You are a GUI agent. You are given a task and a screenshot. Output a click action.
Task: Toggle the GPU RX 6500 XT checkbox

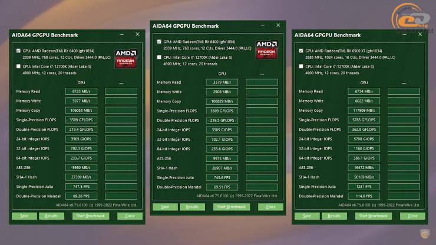301,51
